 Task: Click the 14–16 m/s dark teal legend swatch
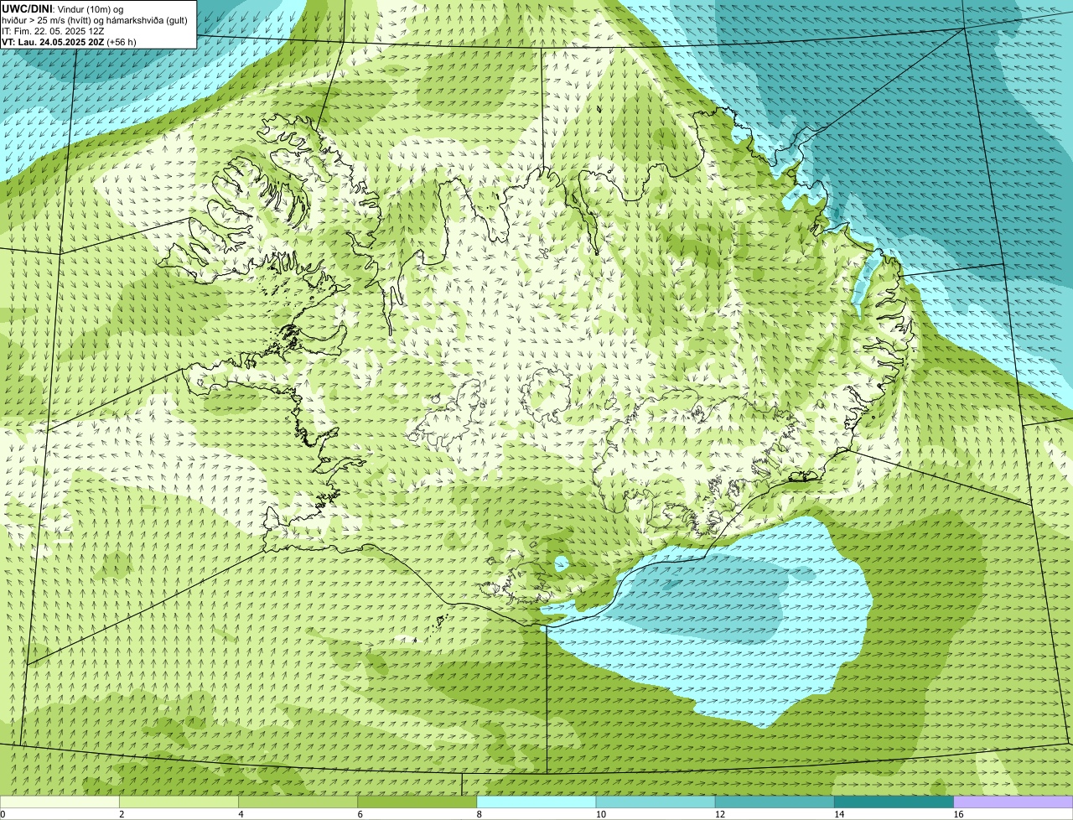(x=894, y=802)
